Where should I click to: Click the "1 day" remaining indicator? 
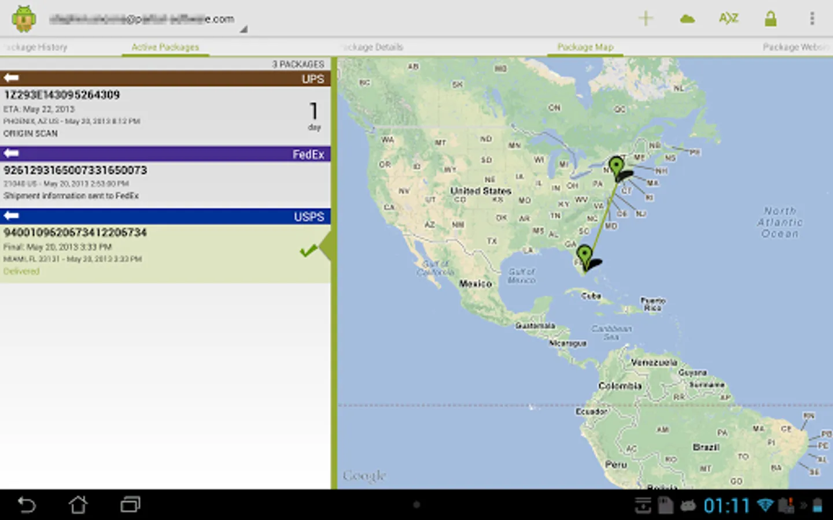[x=314, y=116]
